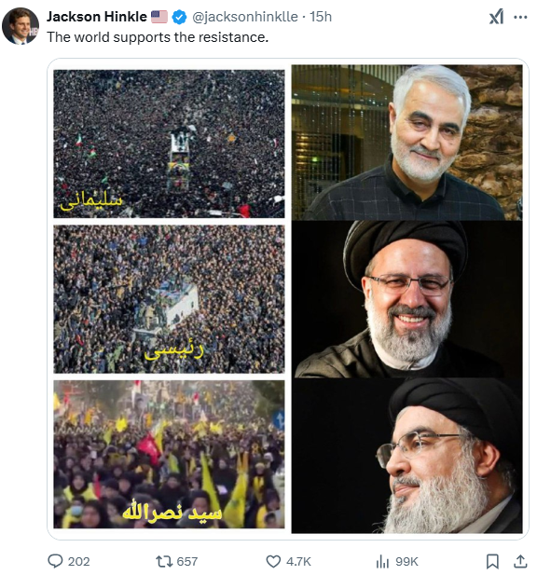Click the blue verified badge
The height and width of the screenshot is (575, 537).
(179, 17)
